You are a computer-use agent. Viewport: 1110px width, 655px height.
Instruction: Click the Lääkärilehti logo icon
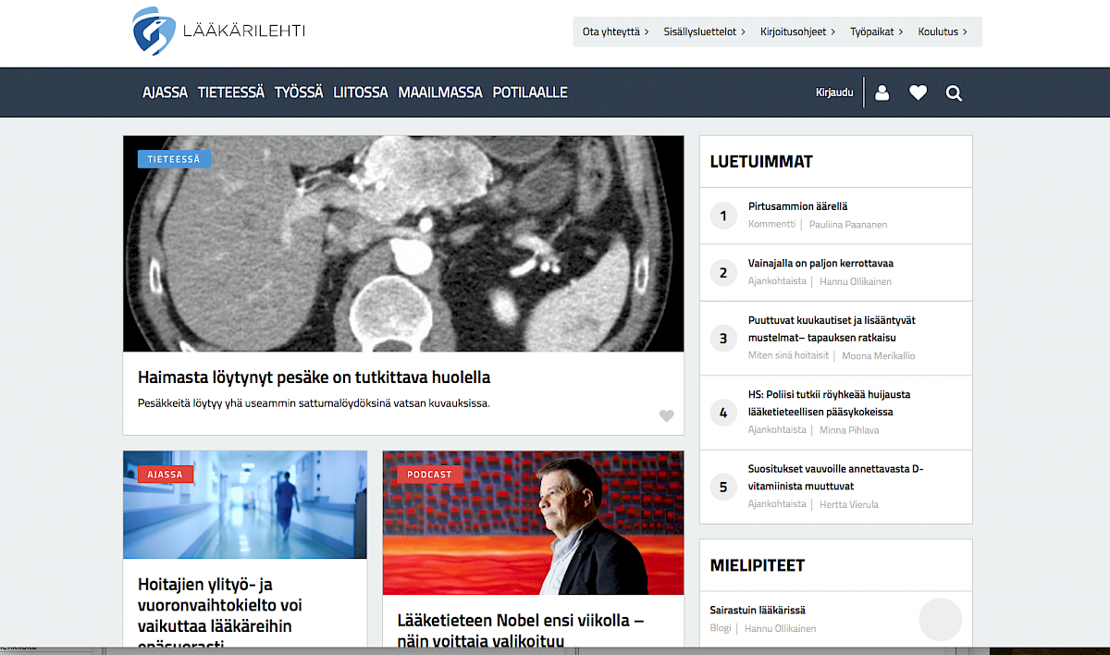pyautogui.click(x=154, y=31)
